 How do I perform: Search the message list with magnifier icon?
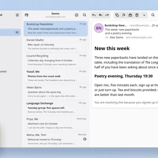pos(85,15)
